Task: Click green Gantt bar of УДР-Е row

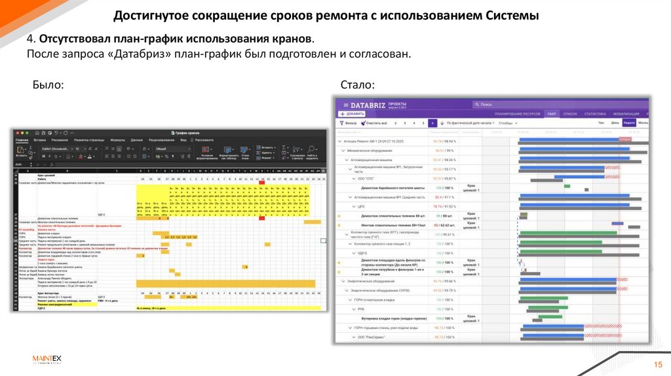Action: [x=561, y=252]
